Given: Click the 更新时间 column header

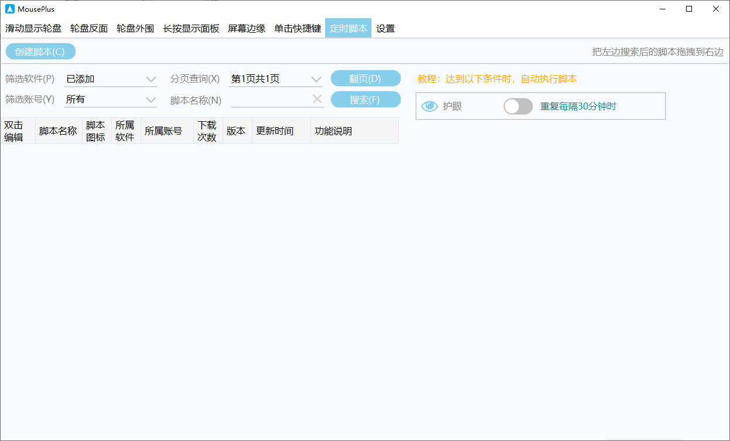Looking at the screenshot, I should coord(275,131).
